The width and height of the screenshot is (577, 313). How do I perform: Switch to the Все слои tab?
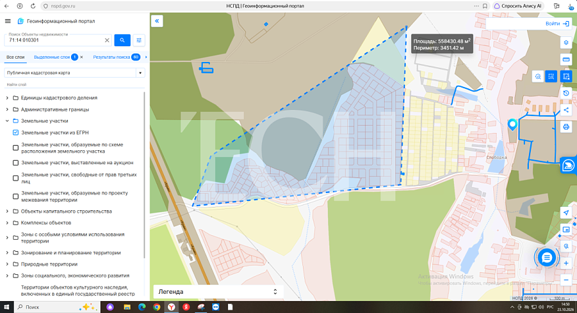(15, 57)
